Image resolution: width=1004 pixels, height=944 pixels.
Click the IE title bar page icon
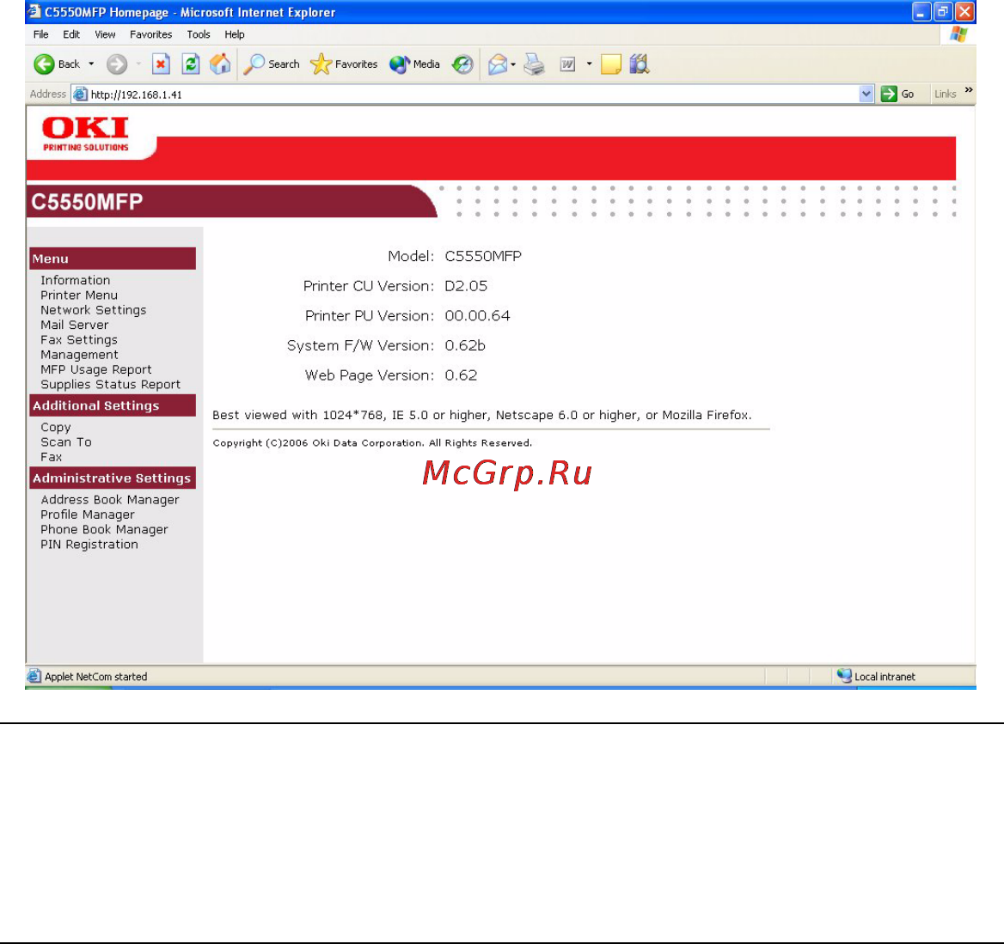point(34,11)
